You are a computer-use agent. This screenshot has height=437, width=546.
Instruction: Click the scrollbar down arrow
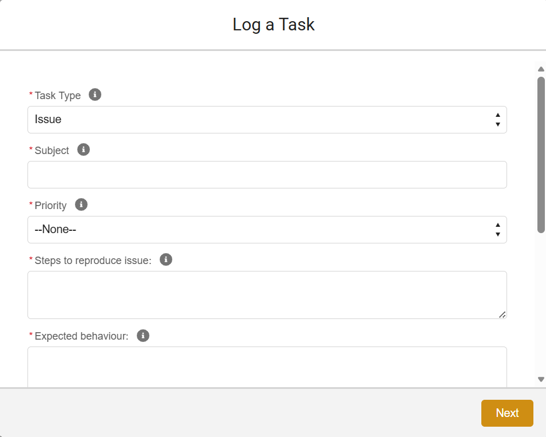(x=541, y=379)
